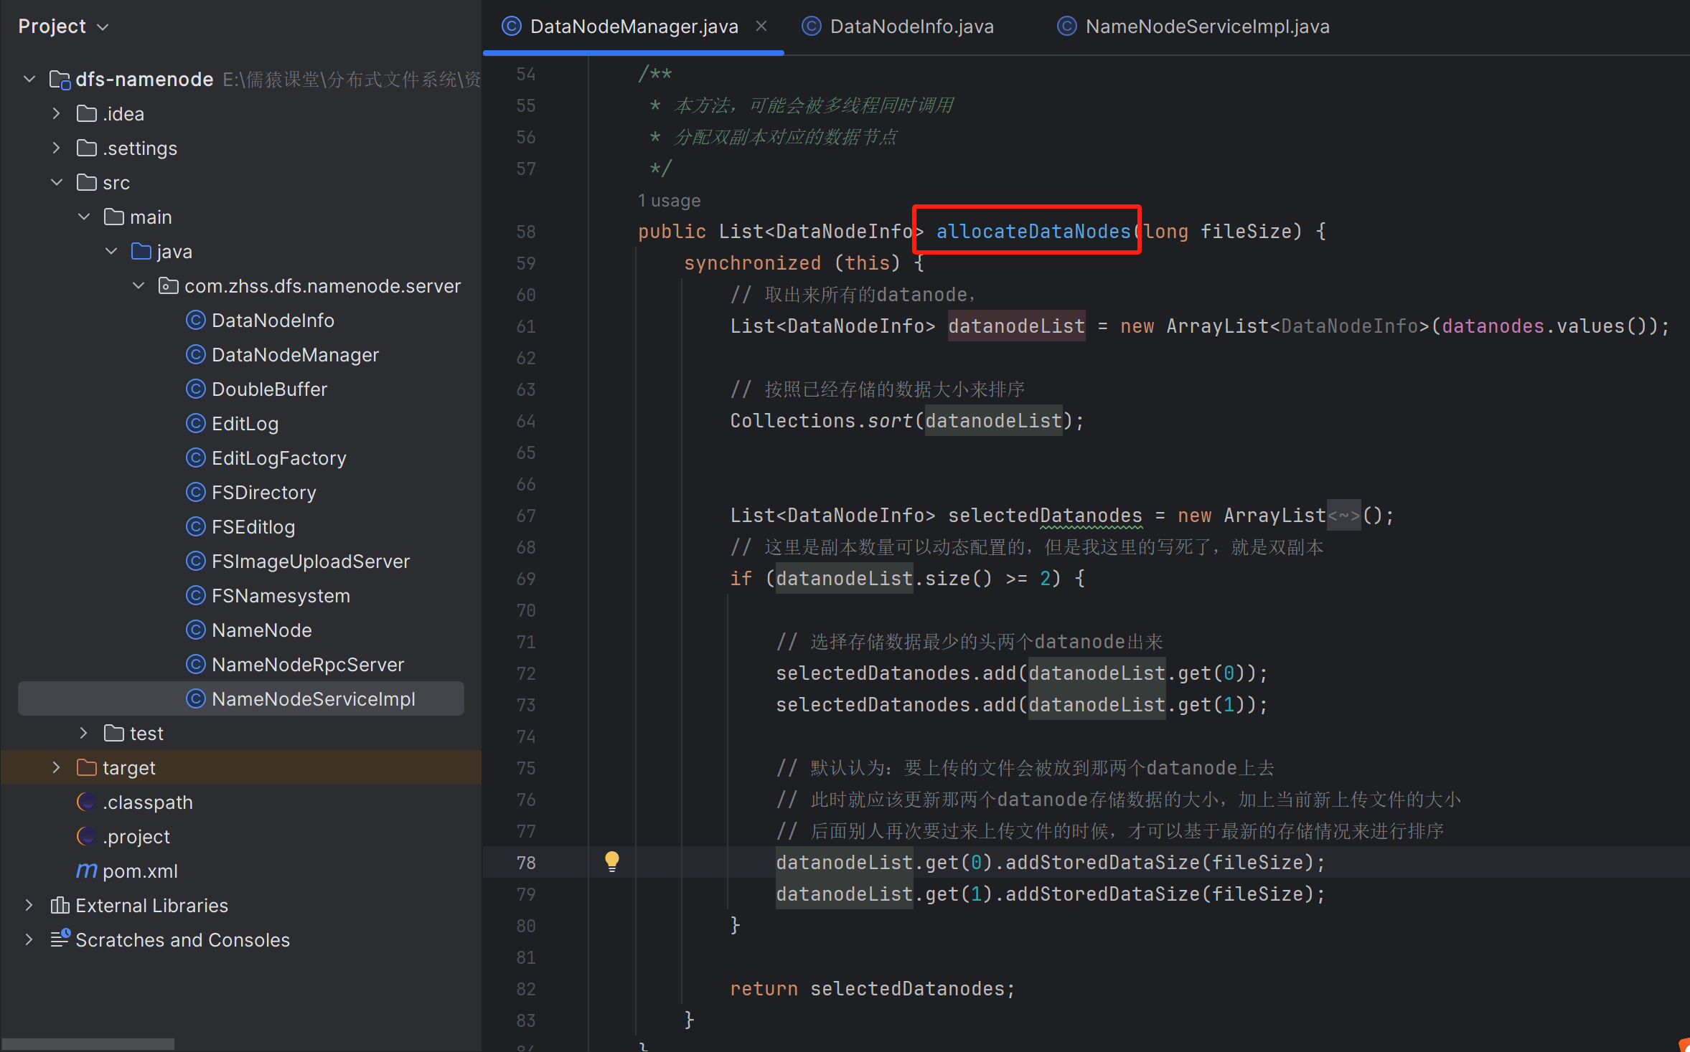Select FSImageUploadServer in project tree
The width and height of the screenshot is (1690, 1052).
click(311, 561)
